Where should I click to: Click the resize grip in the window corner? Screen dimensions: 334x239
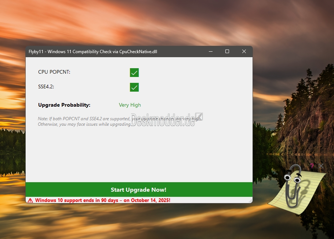point(250,201)
